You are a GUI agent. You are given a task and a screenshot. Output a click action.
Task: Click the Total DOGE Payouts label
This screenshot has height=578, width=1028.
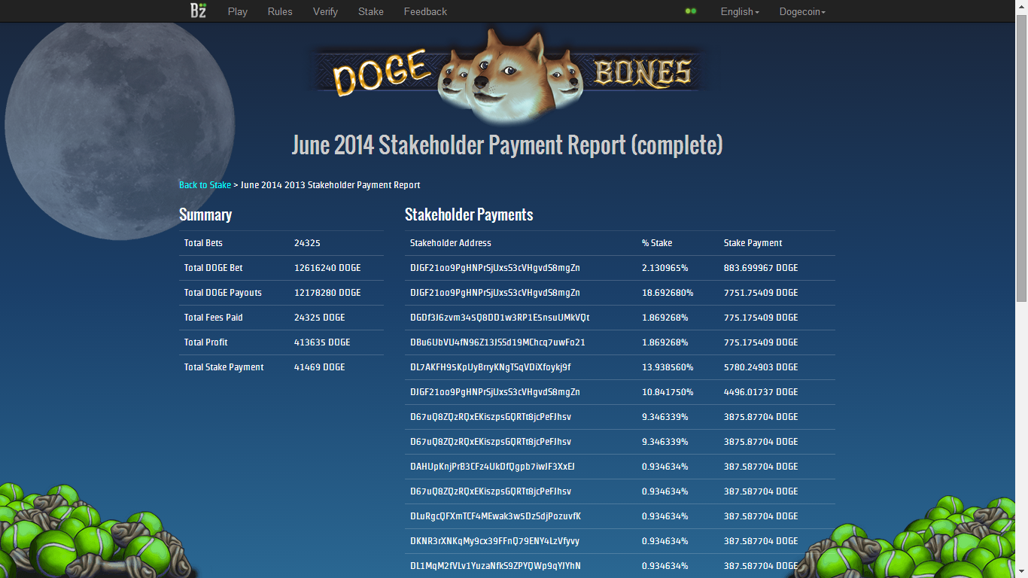point(222,293)
